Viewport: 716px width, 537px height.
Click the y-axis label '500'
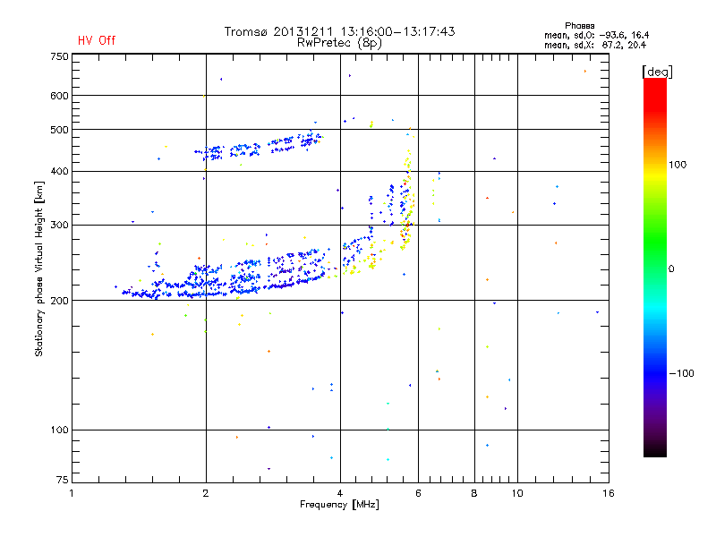(59, 130)
